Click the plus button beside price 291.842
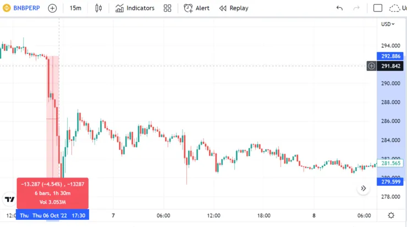 click(372, 66)
